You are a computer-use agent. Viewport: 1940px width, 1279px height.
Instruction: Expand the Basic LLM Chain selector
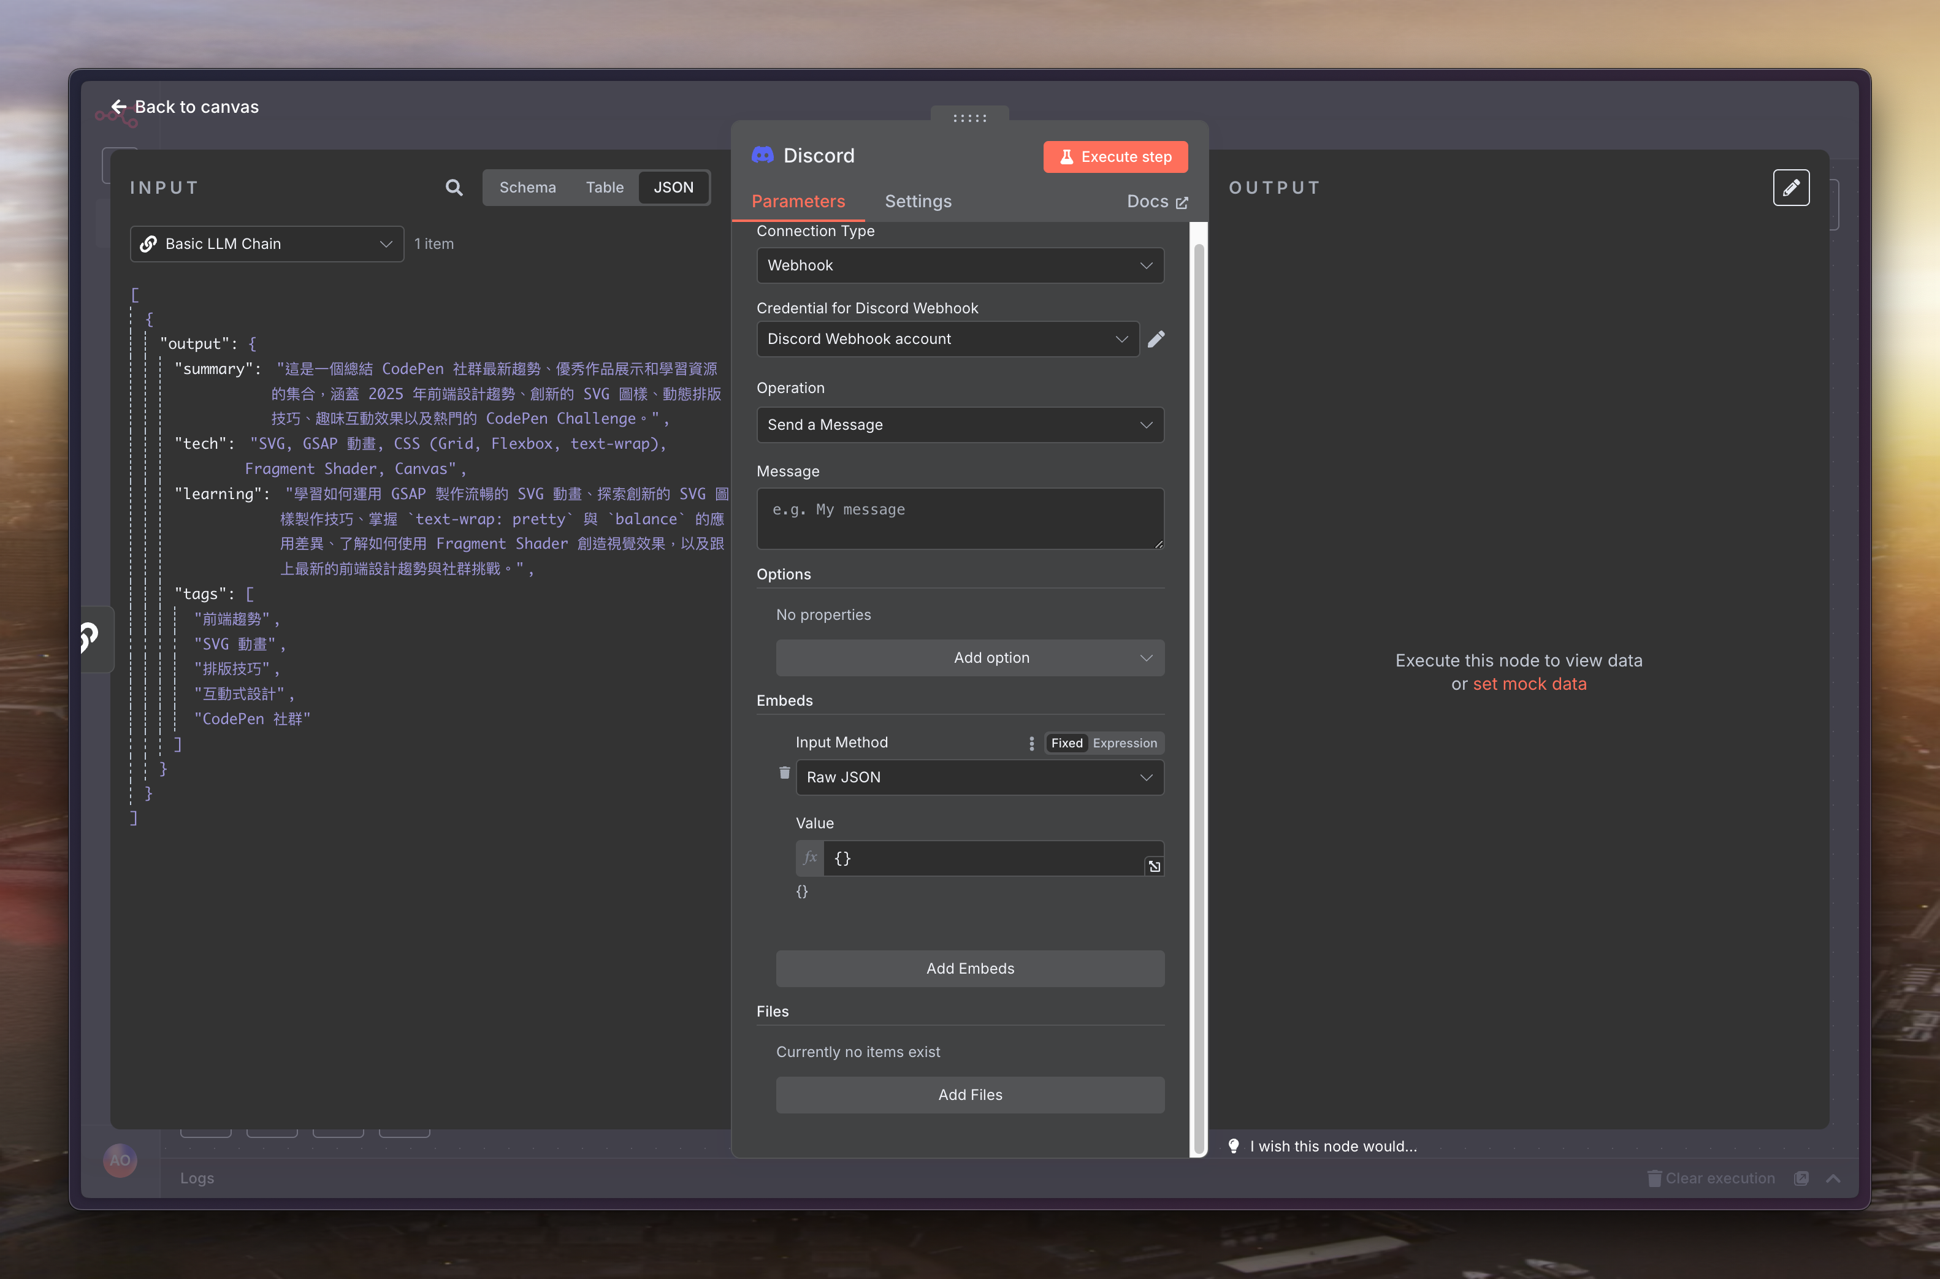267,244
